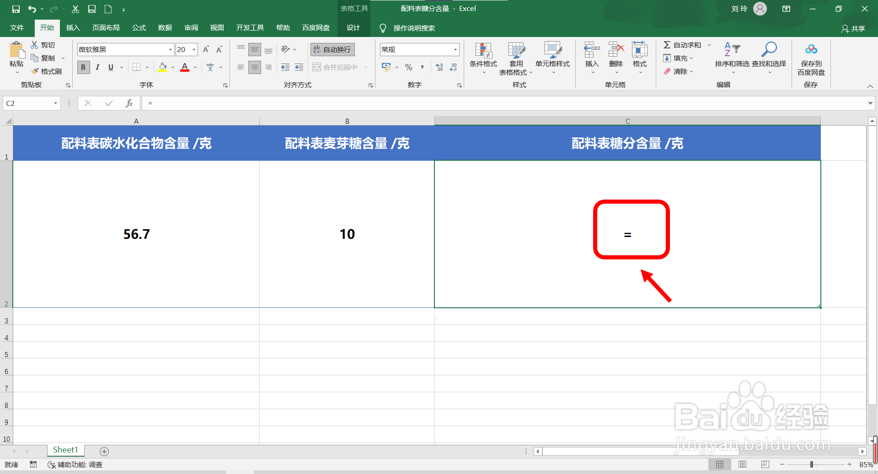Open the font size dropdown
Image resolution: width=878 pixels, height=474 pixels.
click(194, 49)
